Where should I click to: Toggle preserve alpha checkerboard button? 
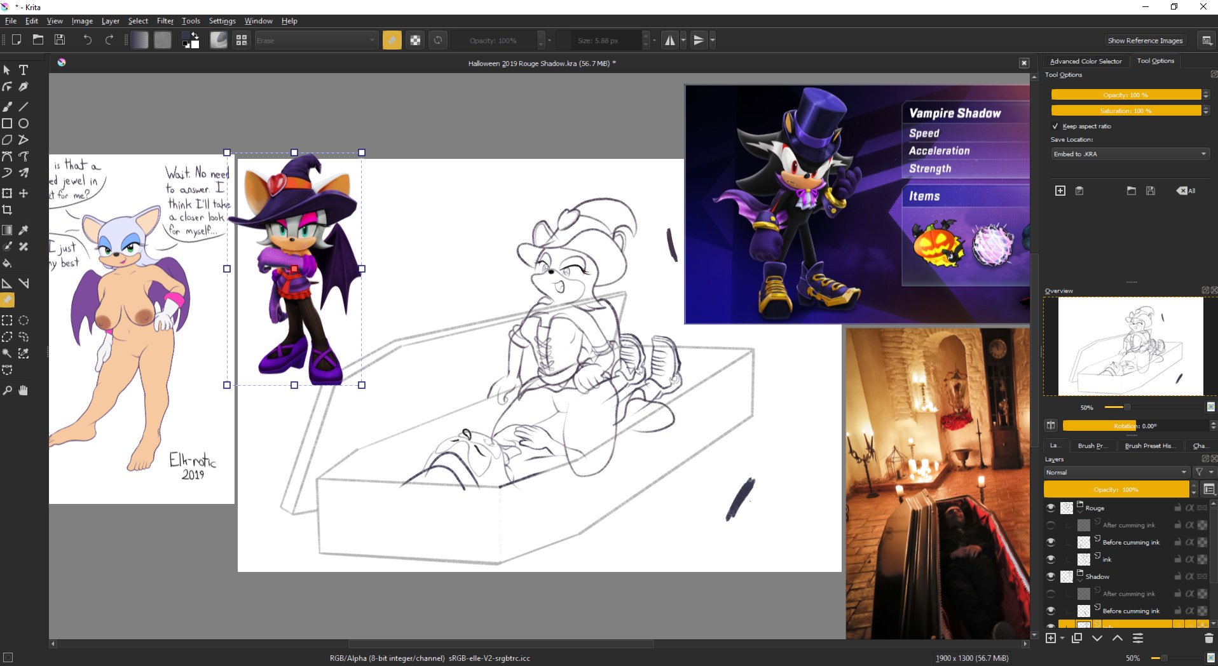(x=415, y=40)
